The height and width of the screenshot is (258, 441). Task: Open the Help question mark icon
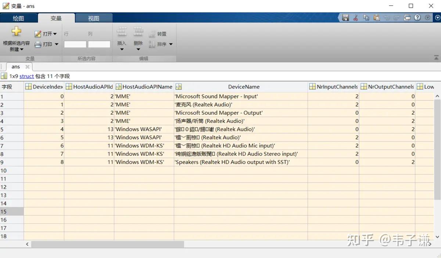click(x=418, y=17)
